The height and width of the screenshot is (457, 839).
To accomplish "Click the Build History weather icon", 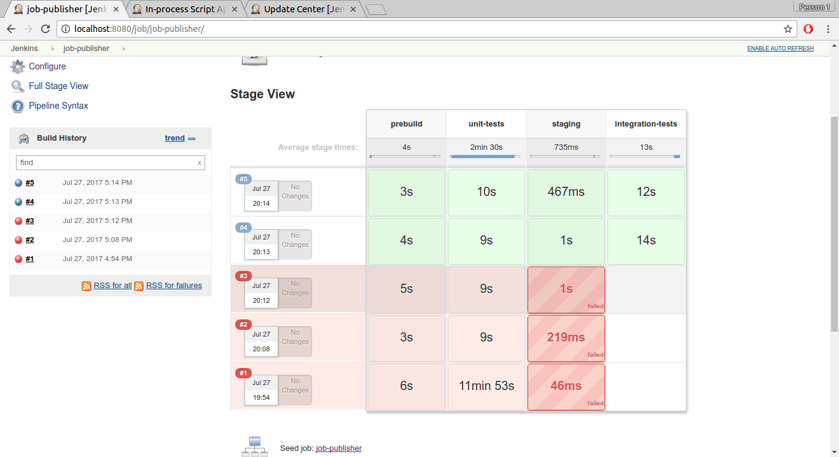I will click(x=24, y=138).
